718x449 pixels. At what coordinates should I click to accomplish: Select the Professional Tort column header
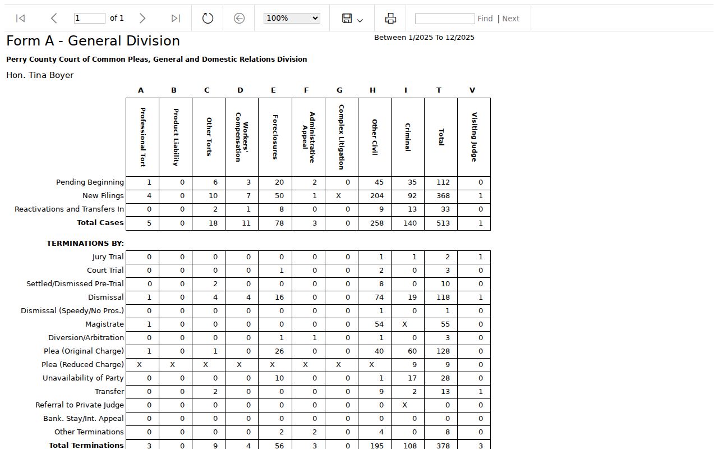[142, 137]
